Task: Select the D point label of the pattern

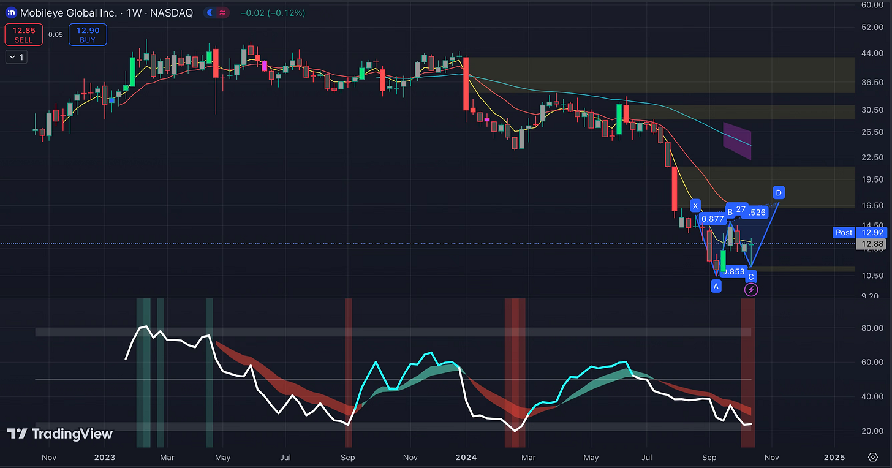Action: pyautogui.click(x=779, y=192)
